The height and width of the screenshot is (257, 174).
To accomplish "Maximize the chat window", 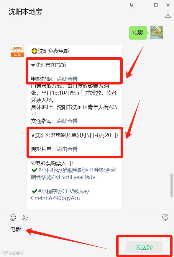I will coord(156,5).
